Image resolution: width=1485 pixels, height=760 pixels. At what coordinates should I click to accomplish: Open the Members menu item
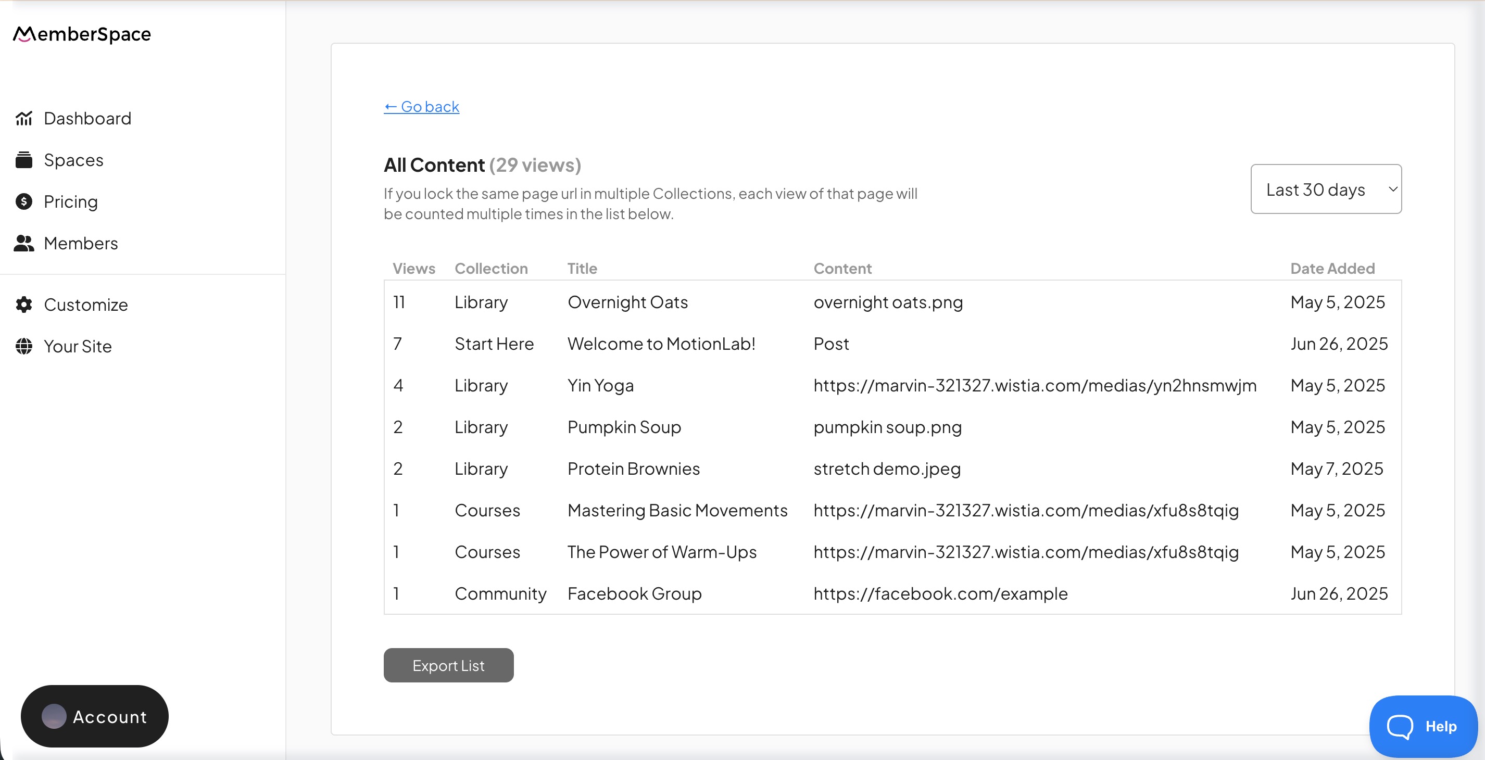pos(81,243)
